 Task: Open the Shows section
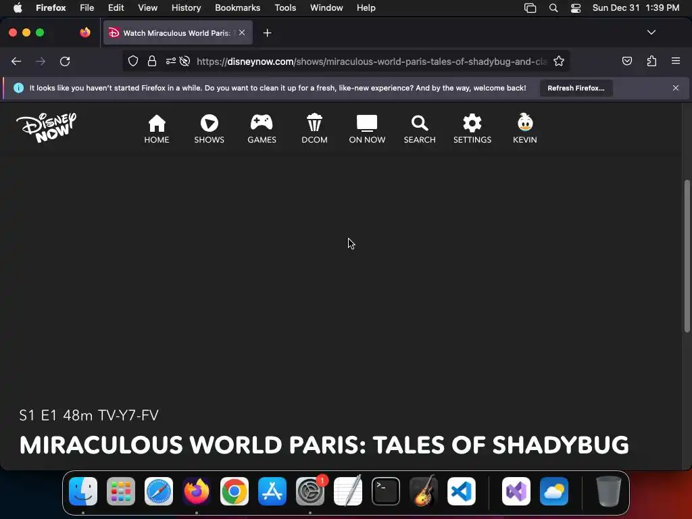[x=209, y=129]
